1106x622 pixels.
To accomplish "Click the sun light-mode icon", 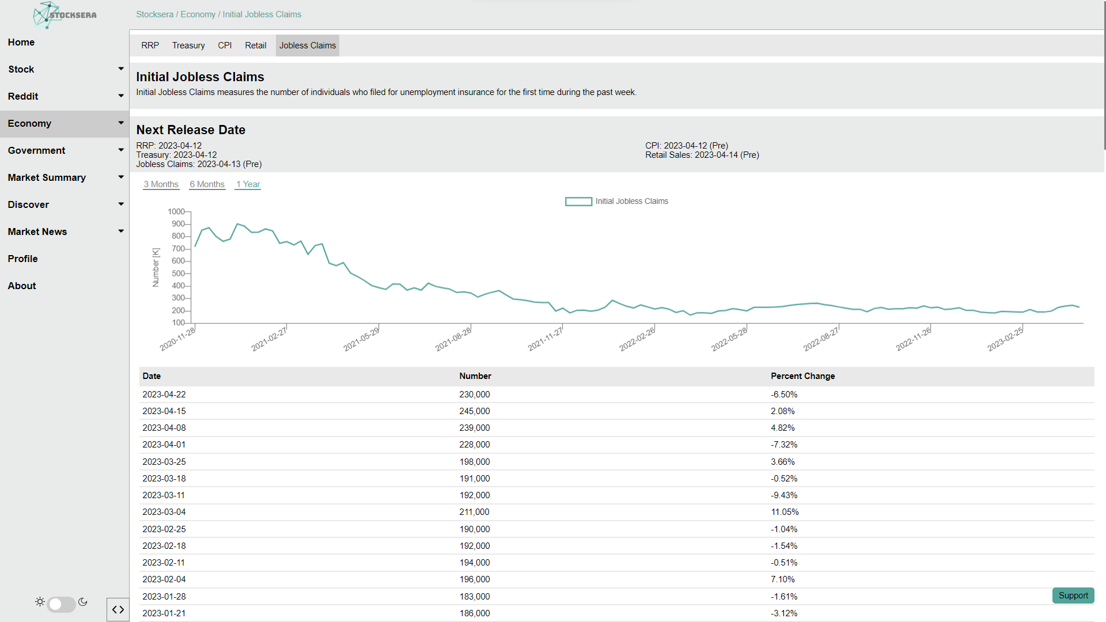I will click(40, 602).
